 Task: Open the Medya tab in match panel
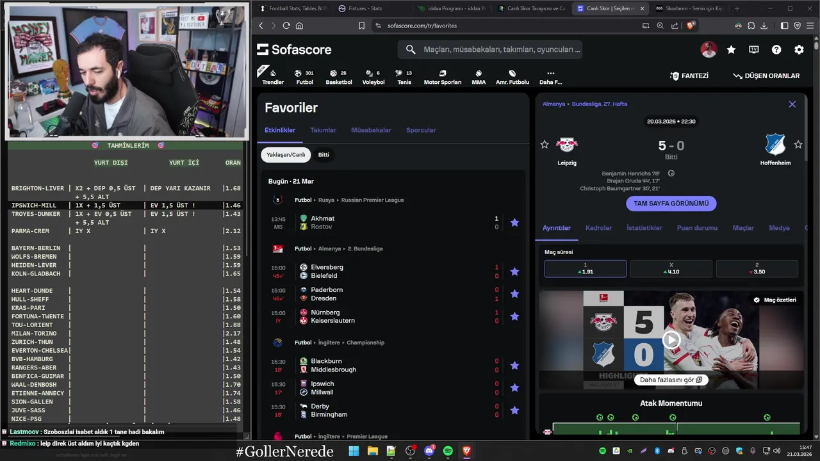click(x=779, y=228)
